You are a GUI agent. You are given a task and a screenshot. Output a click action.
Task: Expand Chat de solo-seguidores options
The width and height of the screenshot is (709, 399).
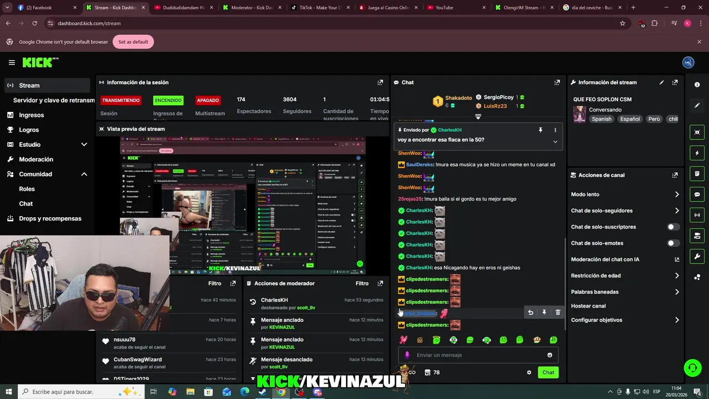pyautogui.click(x=677, y=211)
